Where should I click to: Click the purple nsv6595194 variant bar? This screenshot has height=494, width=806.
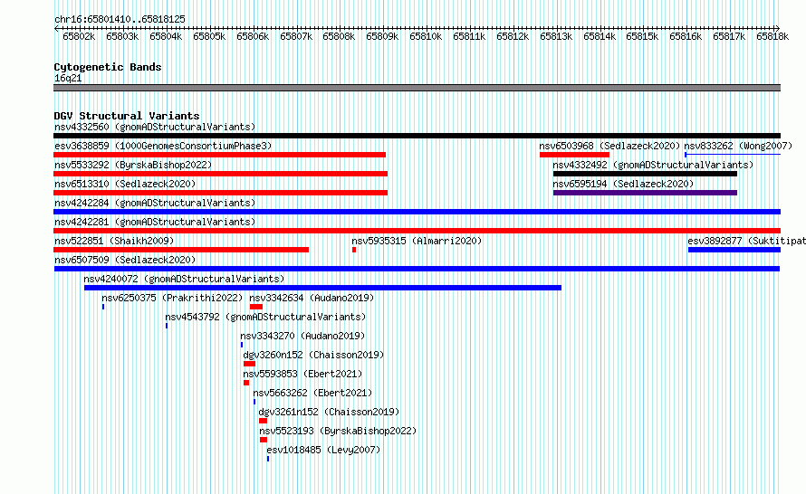[x=645, y=193]
